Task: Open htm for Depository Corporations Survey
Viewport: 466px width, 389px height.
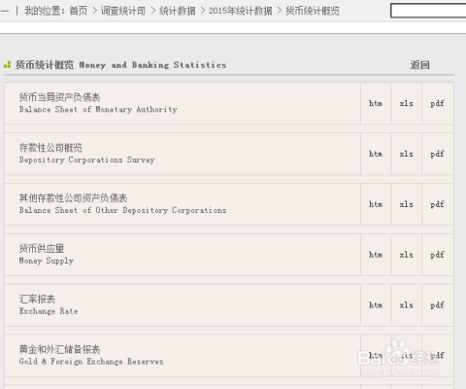Action: 376,154
